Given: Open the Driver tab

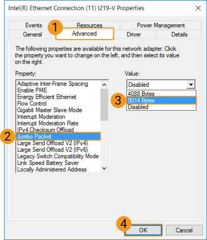Looking at the screenshot, I should [x=134, y=35].
